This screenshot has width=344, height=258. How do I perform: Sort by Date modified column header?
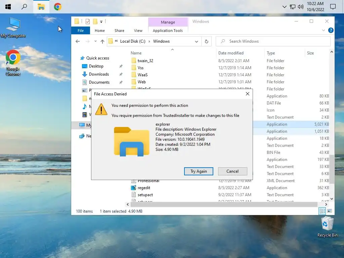tap(231, 53)
